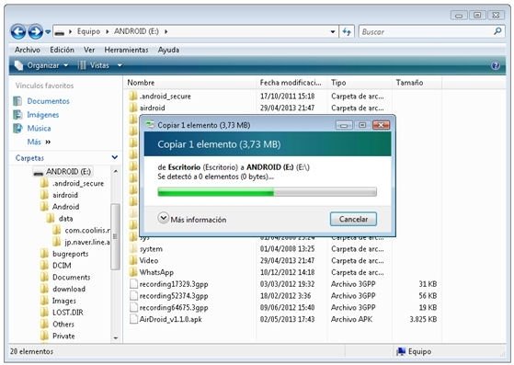The width and height of the screenshot is (514, 365).
Task: Select ANDROID (E:) in folder tree
Action: [x=68, y=171]
